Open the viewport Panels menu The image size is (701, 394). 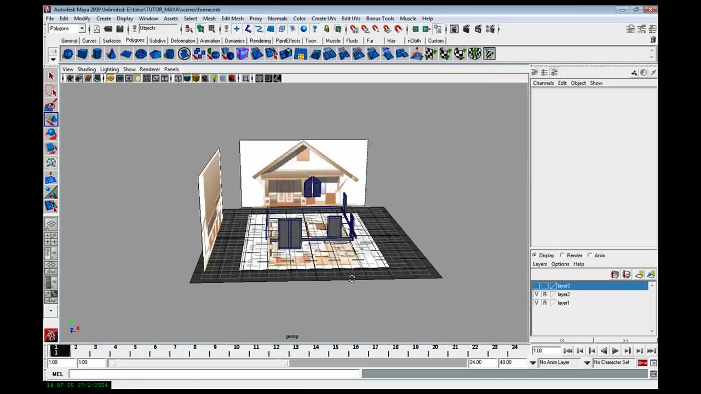(x=171, y=69)
